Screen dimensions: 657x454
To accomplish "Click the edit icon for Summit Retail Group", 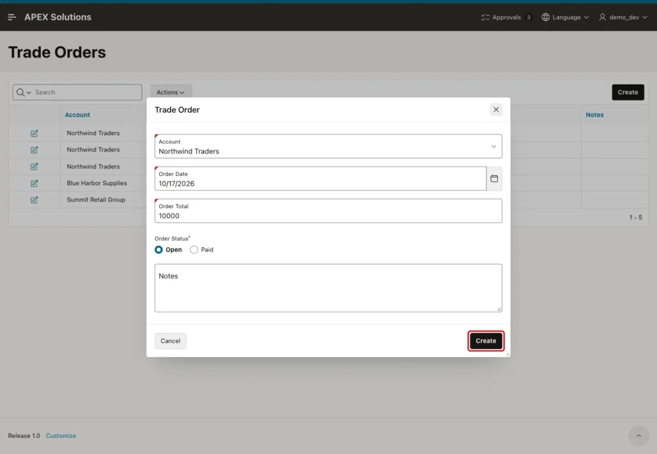I will (35, 200).
